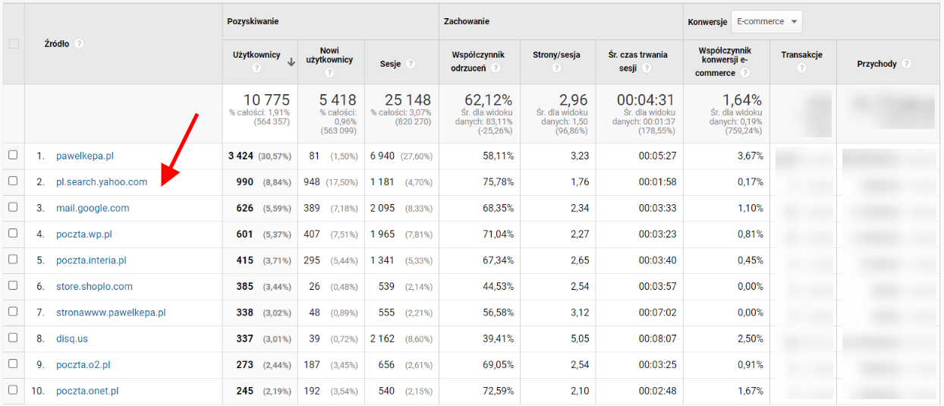Sort by Śr. czas trwania sesji header
This screenshot has height=406, width=944.
(x=637, y=61)
